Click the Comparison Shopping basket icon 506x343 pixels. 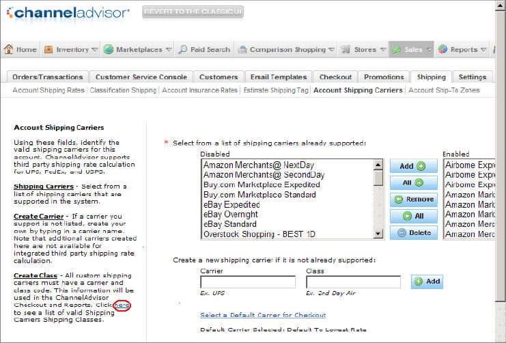(x=242, y=49)
